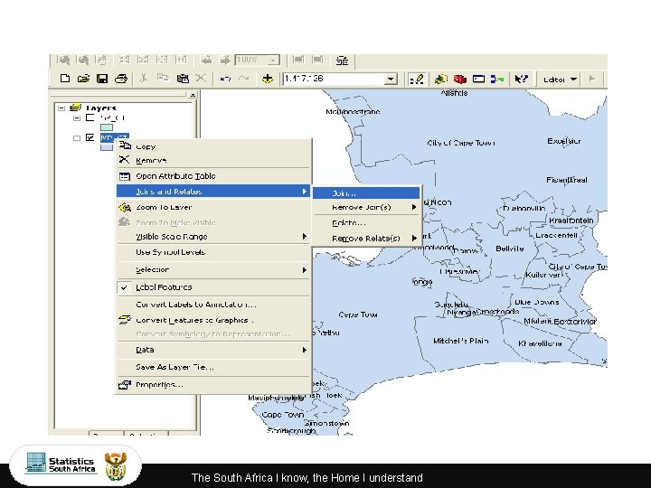The width and height of the screenshot is (651, 488).
Task: Click the layout Zoom In magnifier icon
Action: click(64, 61)
